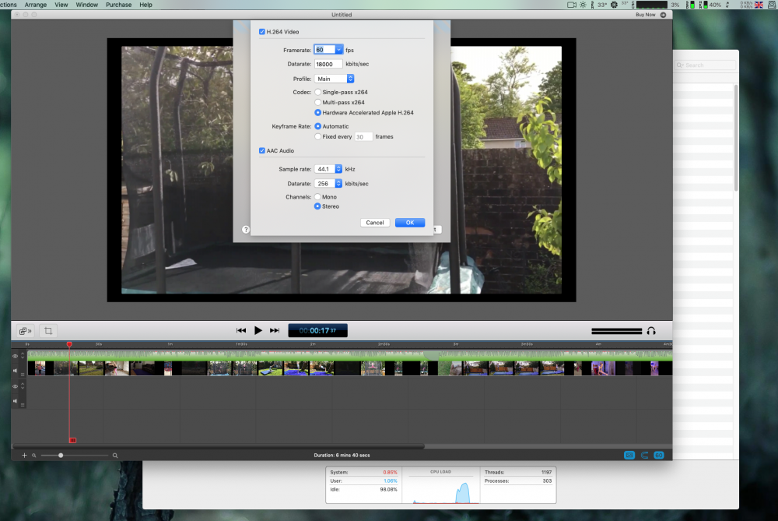Open the audio Datarate 256 dropdown
The width and height of the screenshot is (778, 521).
(x=328, y=183)
